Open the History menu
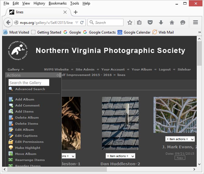 [39, 3]
